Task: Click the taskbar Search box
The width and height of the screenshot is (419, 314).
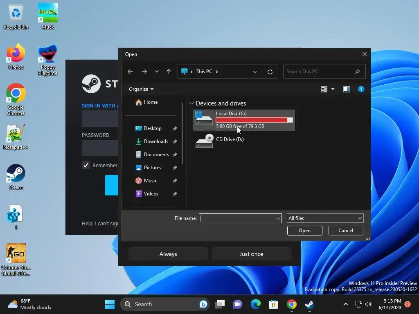Action: (x=164, y=304)
